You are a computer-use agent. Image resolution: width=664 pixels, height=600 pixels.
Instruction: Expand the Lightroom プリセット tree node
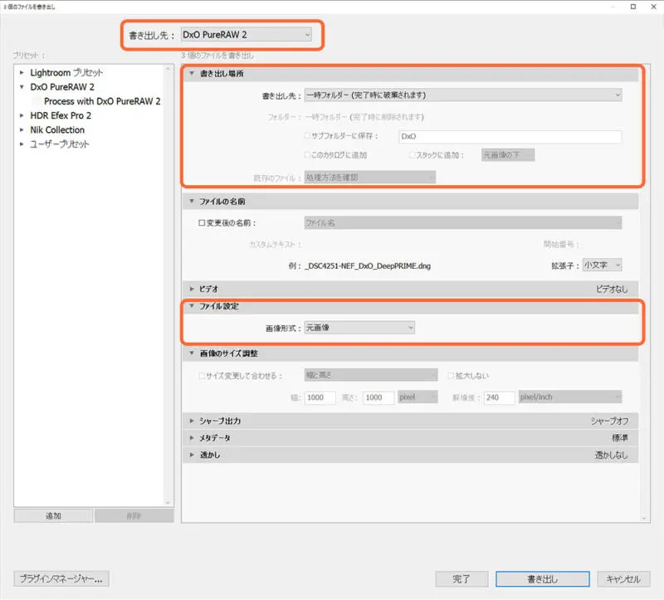point(22,73)
